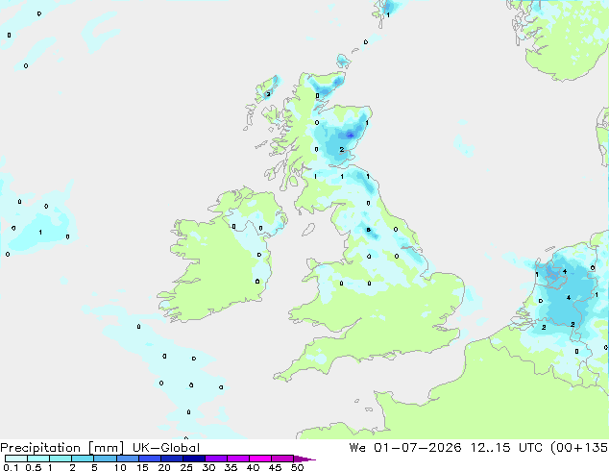609x471 pixels.
Task: Click the legend scale label '45'
Action: coord(275,467)
